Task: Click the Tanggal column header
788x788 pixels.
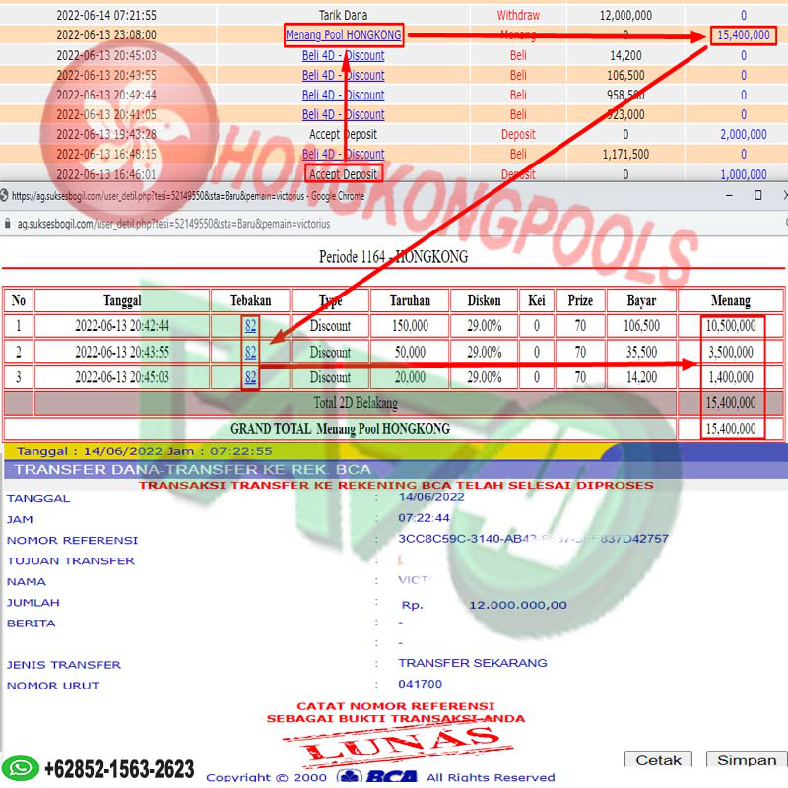Action: [122, 300]
